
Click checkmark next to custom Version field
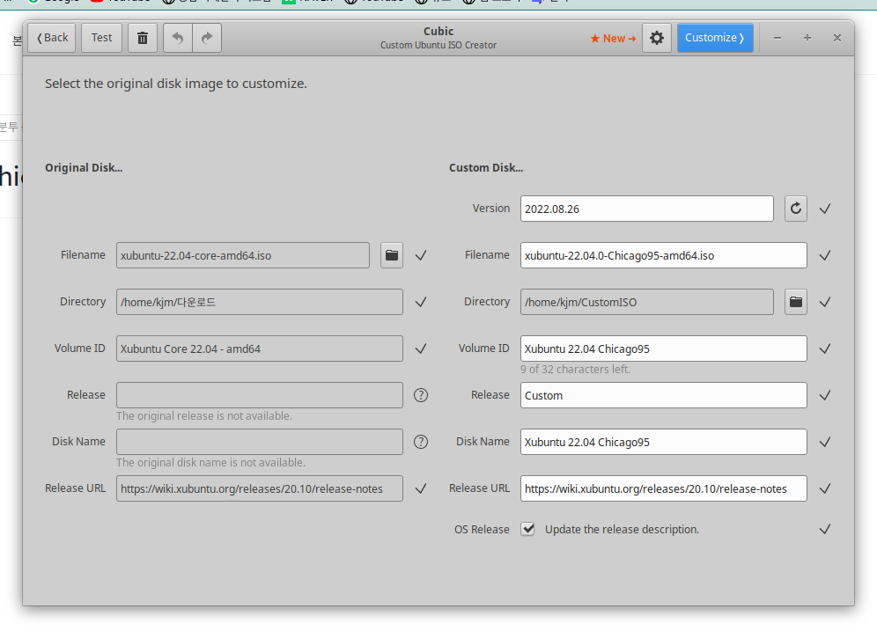click(x=825, y=209)
